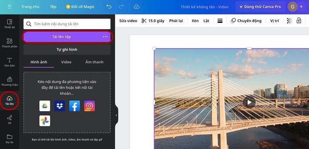This screenshot has height=149, width=309.
Task: Open the transparency checkerboard control
Action: (x=289, y=21)
